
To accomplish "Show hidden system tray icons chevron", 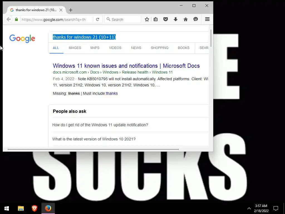I will pos(249,208).
